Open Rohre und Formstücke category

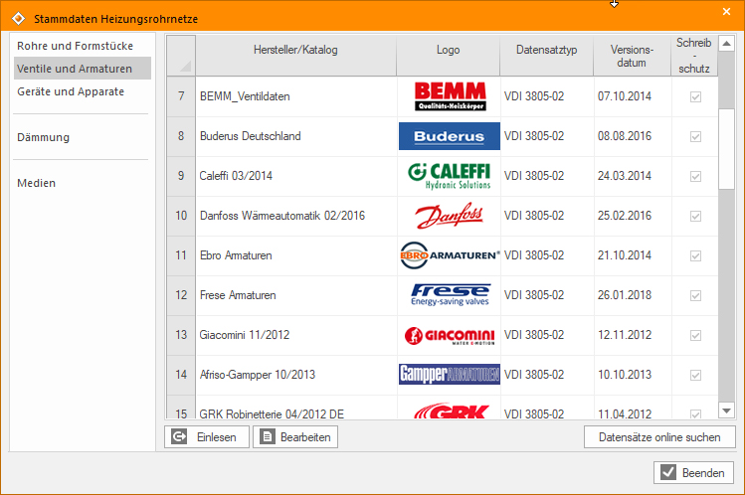pos(83,46)
